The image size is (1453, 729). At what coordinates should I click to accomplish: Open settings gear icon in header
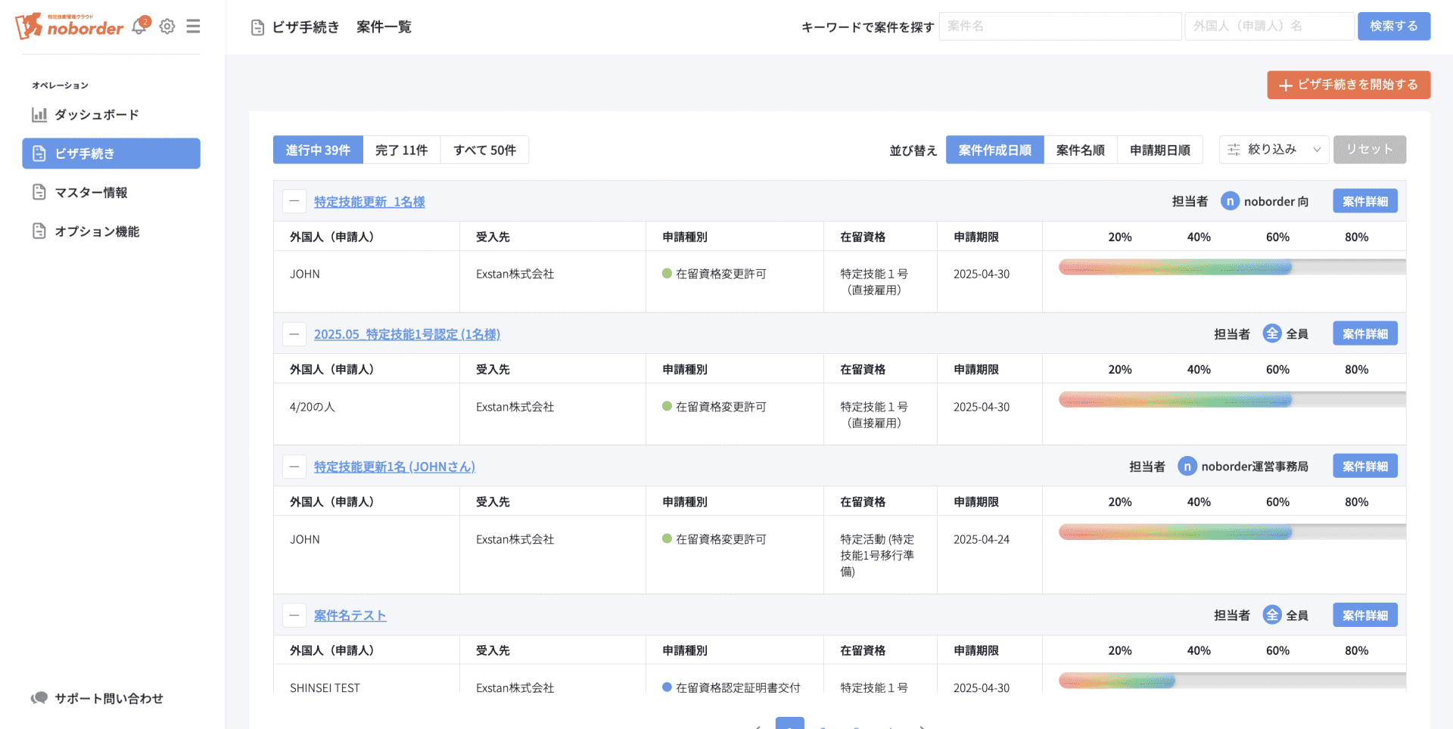tap(167, 26)
